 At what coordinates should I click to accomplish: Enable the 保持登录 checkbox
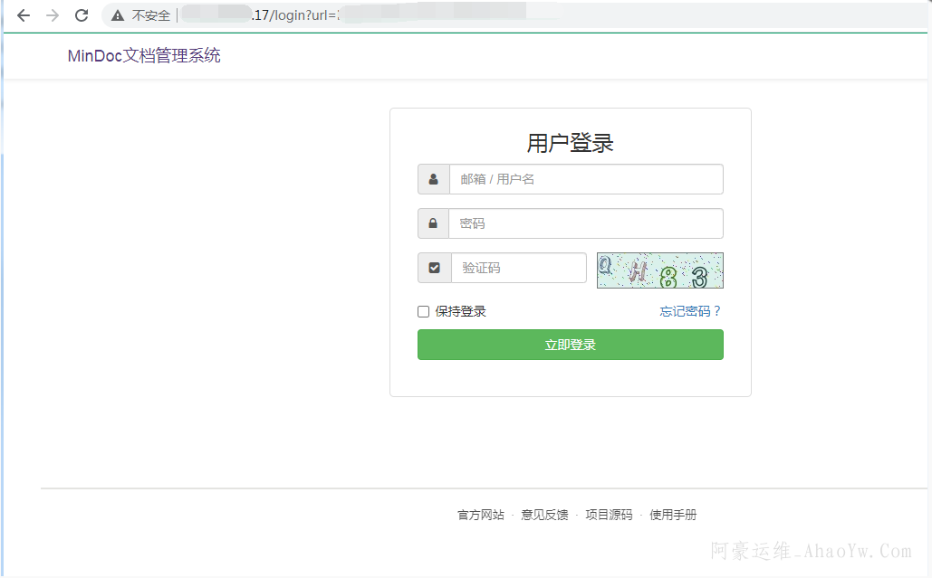[423, 312]
